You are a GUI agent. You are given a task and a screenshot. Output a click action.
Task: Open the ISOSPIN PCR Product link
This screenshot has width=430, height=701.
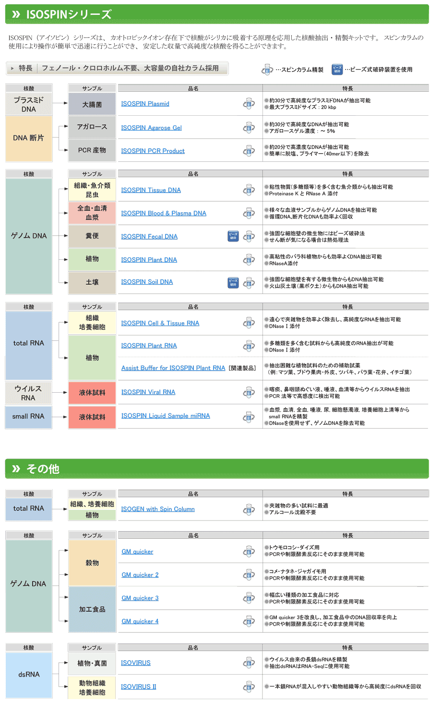[153, 151]
